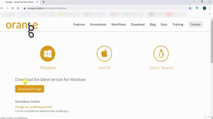Choose the Linux penguin icon
Screen dimensions: 213x119
point(161,54)
